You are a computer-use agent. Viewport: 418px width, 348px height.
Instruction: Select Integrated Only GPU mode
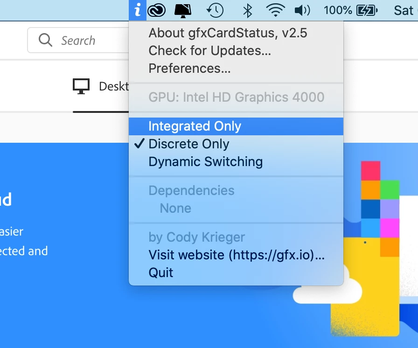point(236,126)
